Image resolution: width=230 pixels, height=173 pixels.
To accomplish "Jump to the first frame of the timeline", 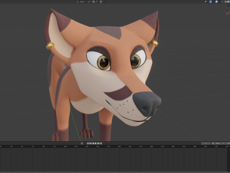I will click(88, 143).
